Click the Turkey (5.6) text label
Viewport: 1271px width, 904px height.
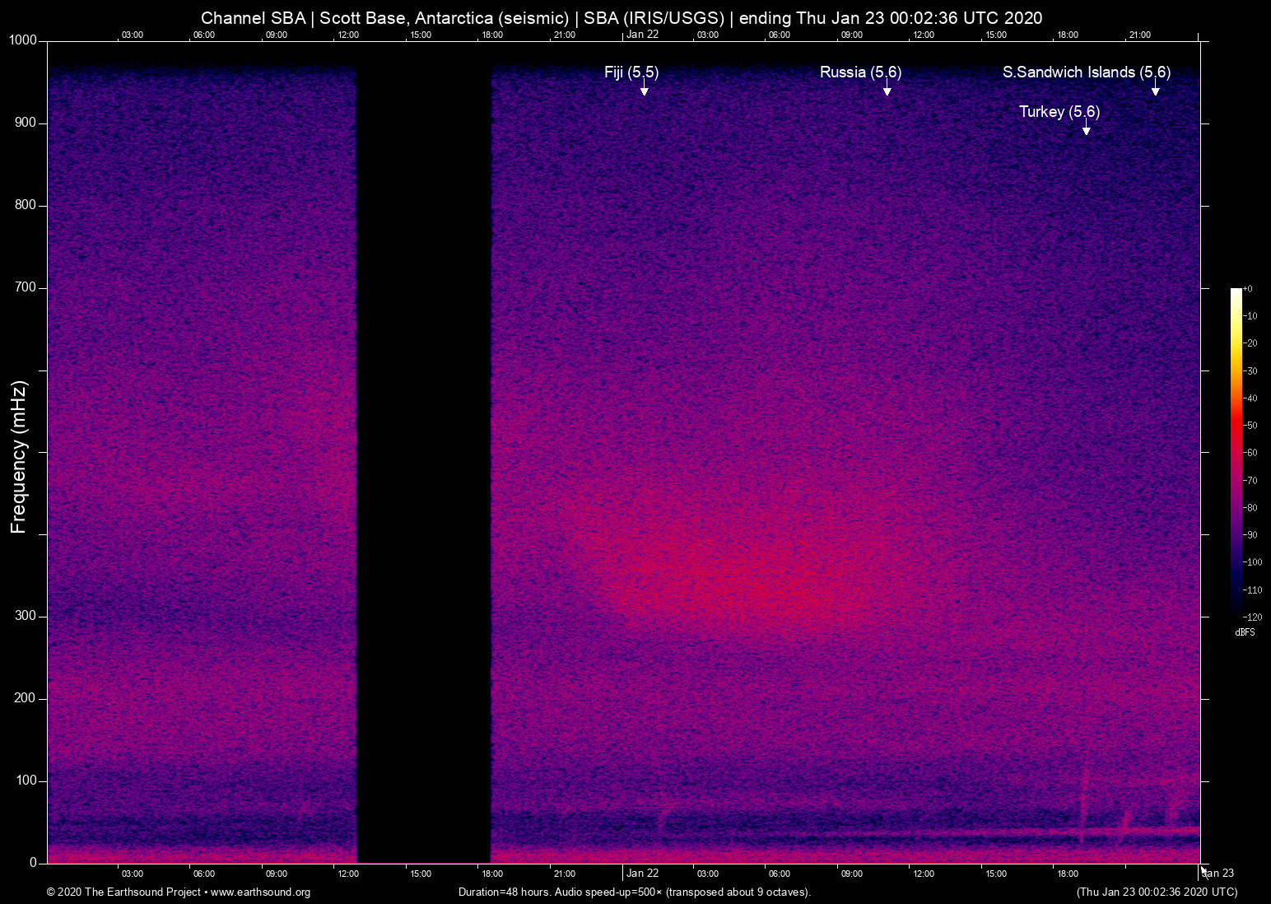(1059, 112)
